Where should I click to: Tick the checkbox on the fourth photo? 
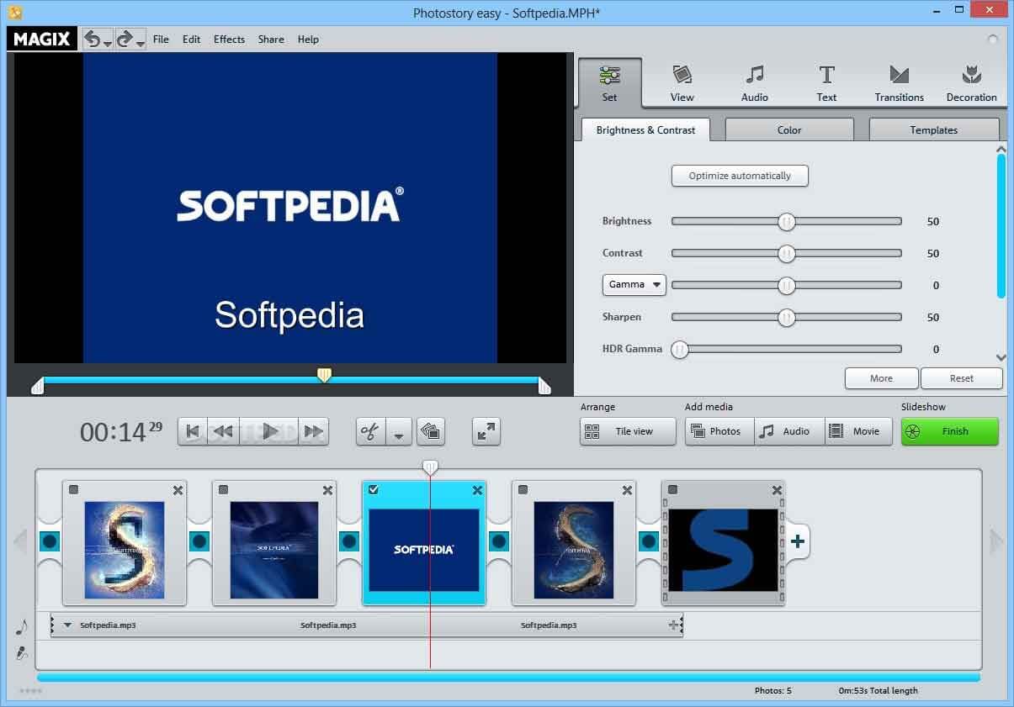pos(523,490)
